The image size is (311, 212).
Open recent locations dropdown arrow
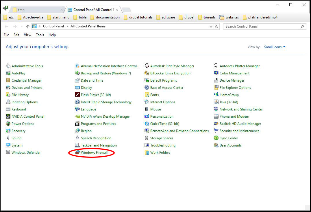(x=22, y=27)
